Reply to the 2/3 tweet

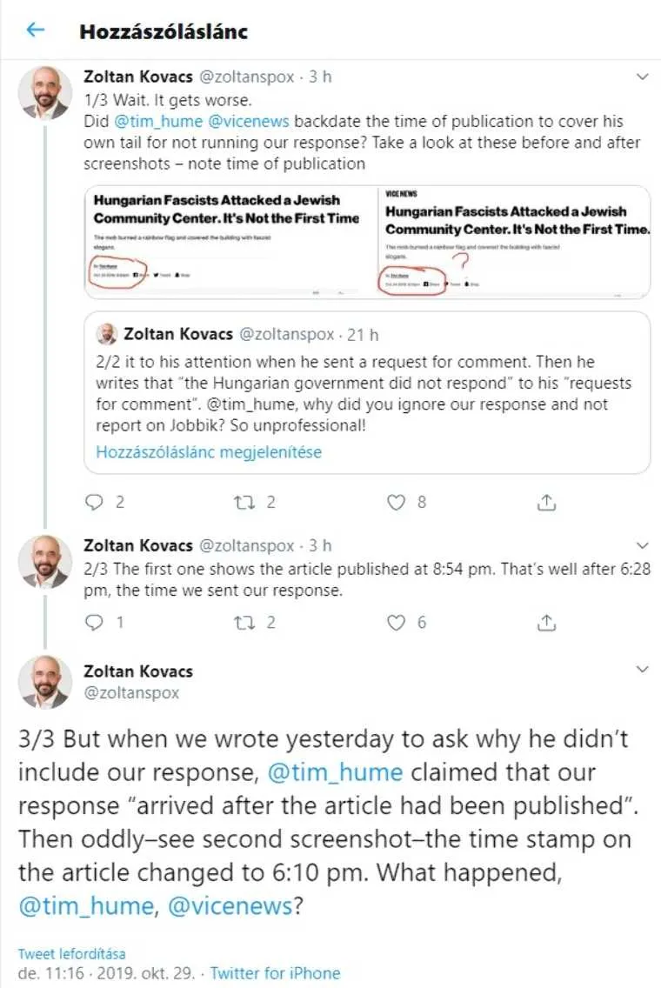(x=95, y=622)
